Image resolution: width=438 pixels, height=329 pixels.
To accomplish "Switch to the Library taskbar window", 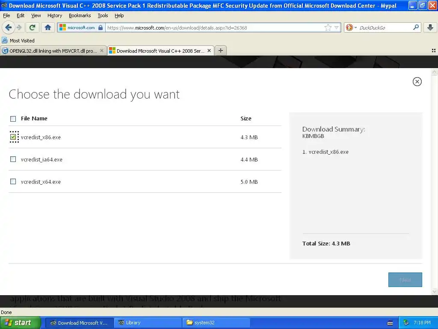I will coord(148,323).
